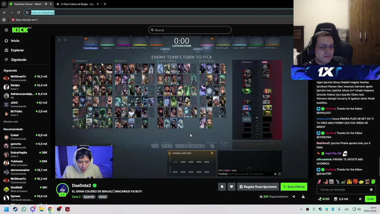Screen dimensions: 380x214
Task: Click the DaaDota2 LIVE avatar
Action: pos(62,190)
